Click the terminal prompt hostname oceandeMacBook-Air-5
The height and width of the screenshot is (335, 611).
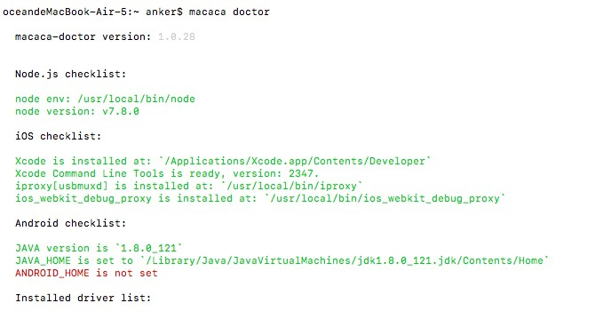click(x=65, y=12)
